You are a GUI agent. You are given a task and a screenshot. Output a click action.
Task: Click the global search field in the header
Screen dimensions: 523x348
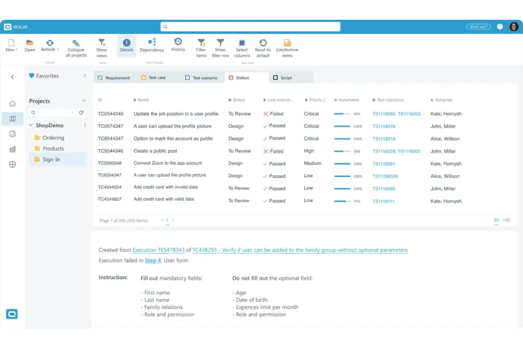pos(250,27)
